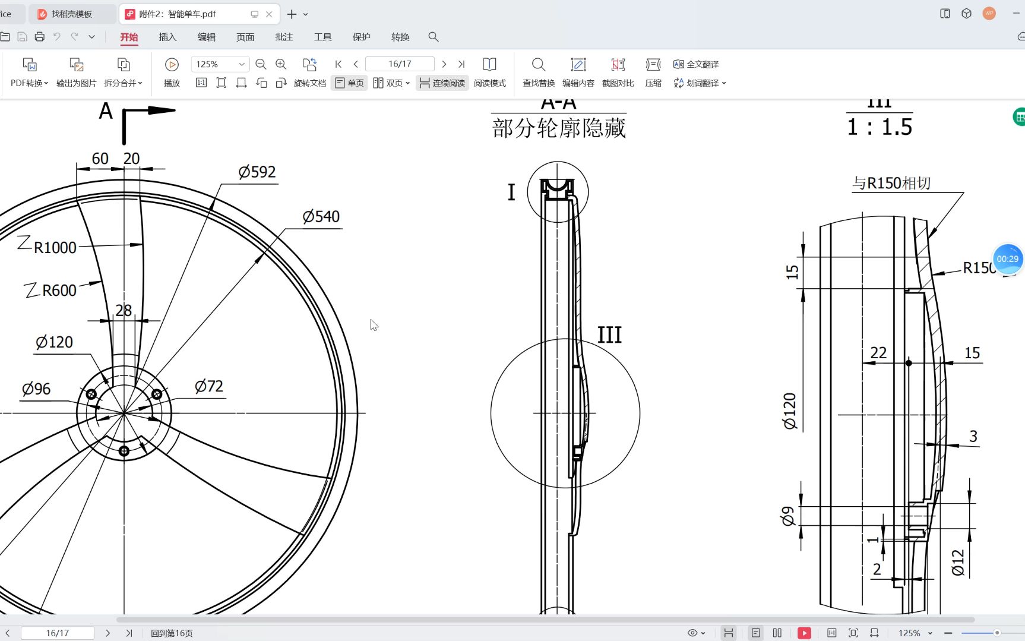
Task: Expand the zoom 125% dropdown
Action: [242, 64]
